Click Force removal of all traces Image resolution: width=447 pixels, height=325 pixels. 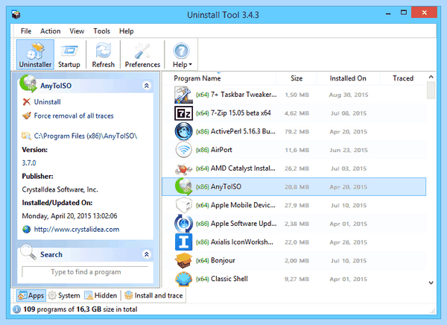(x=74, y=116)
